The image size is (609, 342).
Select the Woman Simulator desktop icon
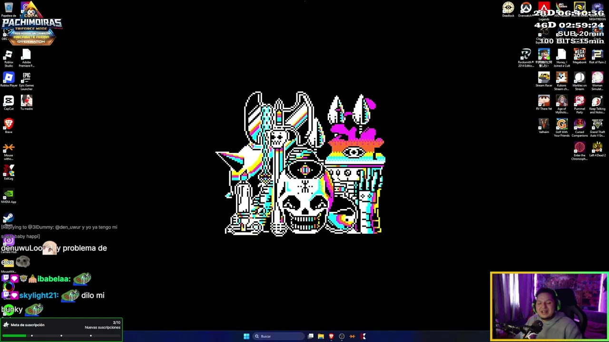tap(597, 81)
